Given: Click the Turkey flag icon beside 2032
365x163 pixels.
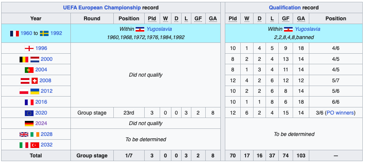Looking at the screenshot, I should [x=35, y=145].
